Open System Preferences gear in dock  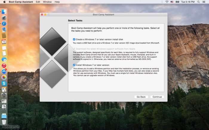pos(4,95)
